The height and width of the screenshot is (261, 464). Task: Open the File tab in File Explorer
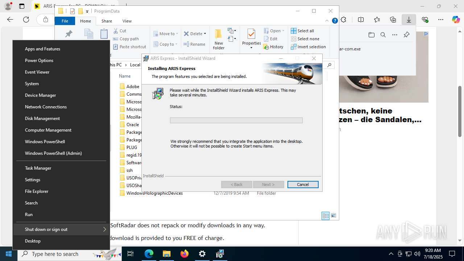click(x=65, y=21)
